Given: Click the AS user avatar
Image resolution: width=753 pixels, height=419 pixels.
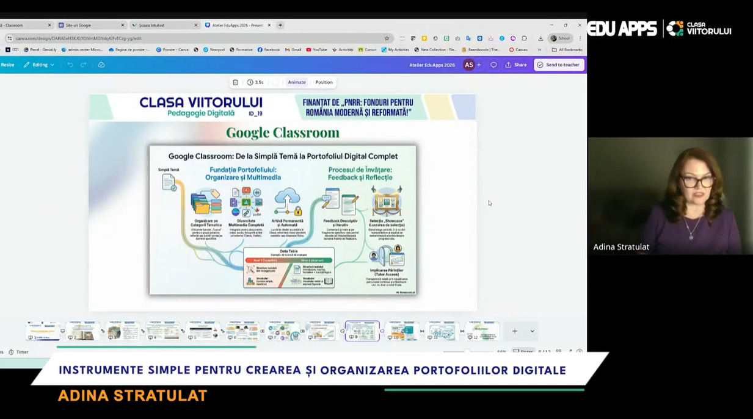Looking at the screenshot, I should (x=468, y=65).
